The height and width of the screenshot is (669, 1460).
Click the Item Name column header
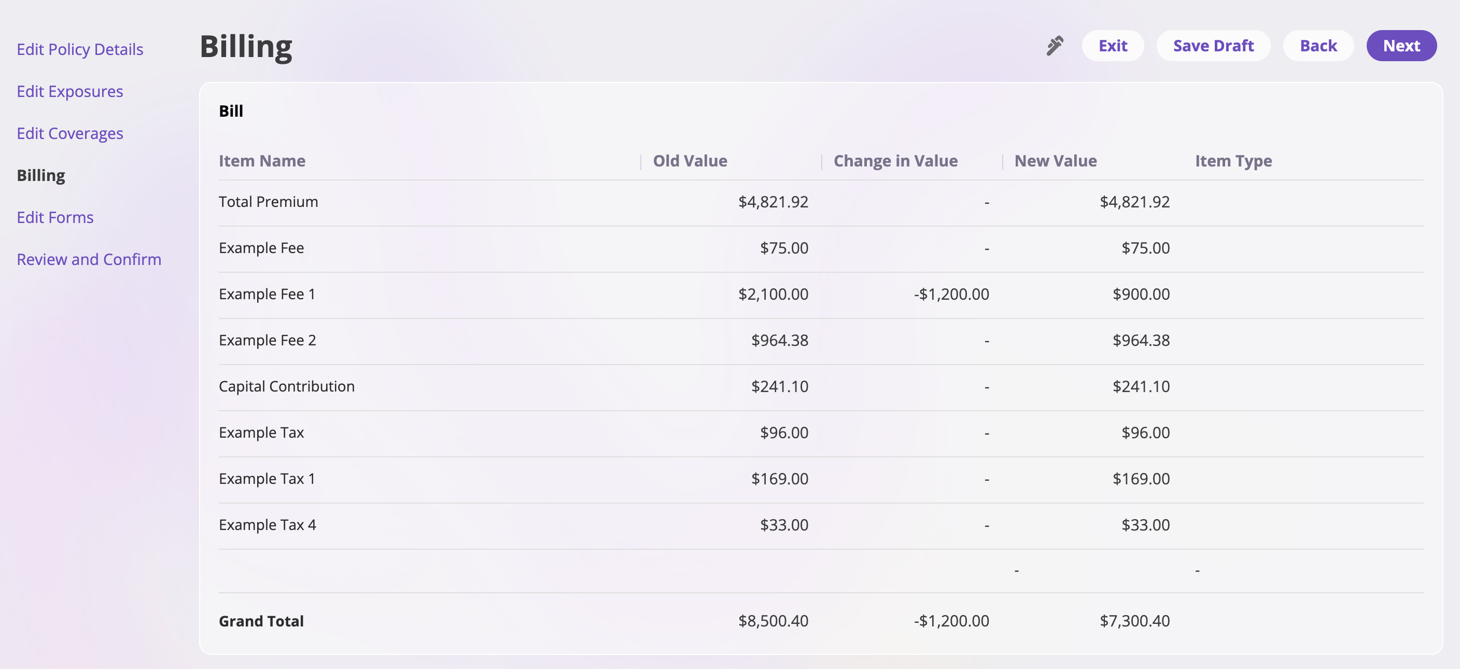(262, 161)
